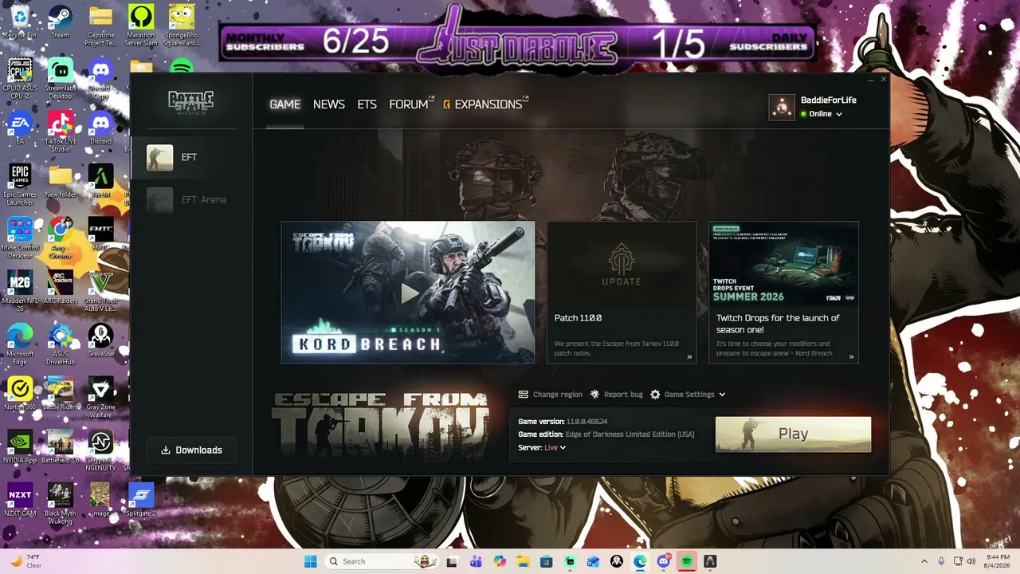
Task: Expand the Patch 1.1.0.0 news arrow
Action: click(x=689, y=357)
